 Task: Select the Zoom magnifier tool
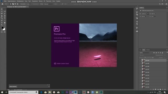(x=2, y=25)
